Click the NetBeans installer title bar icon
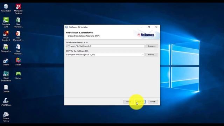 [x=67, y=27]
